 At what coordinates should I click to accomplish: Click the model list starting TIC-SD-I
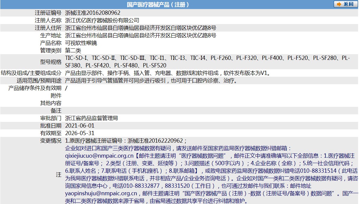pos(207,62)
